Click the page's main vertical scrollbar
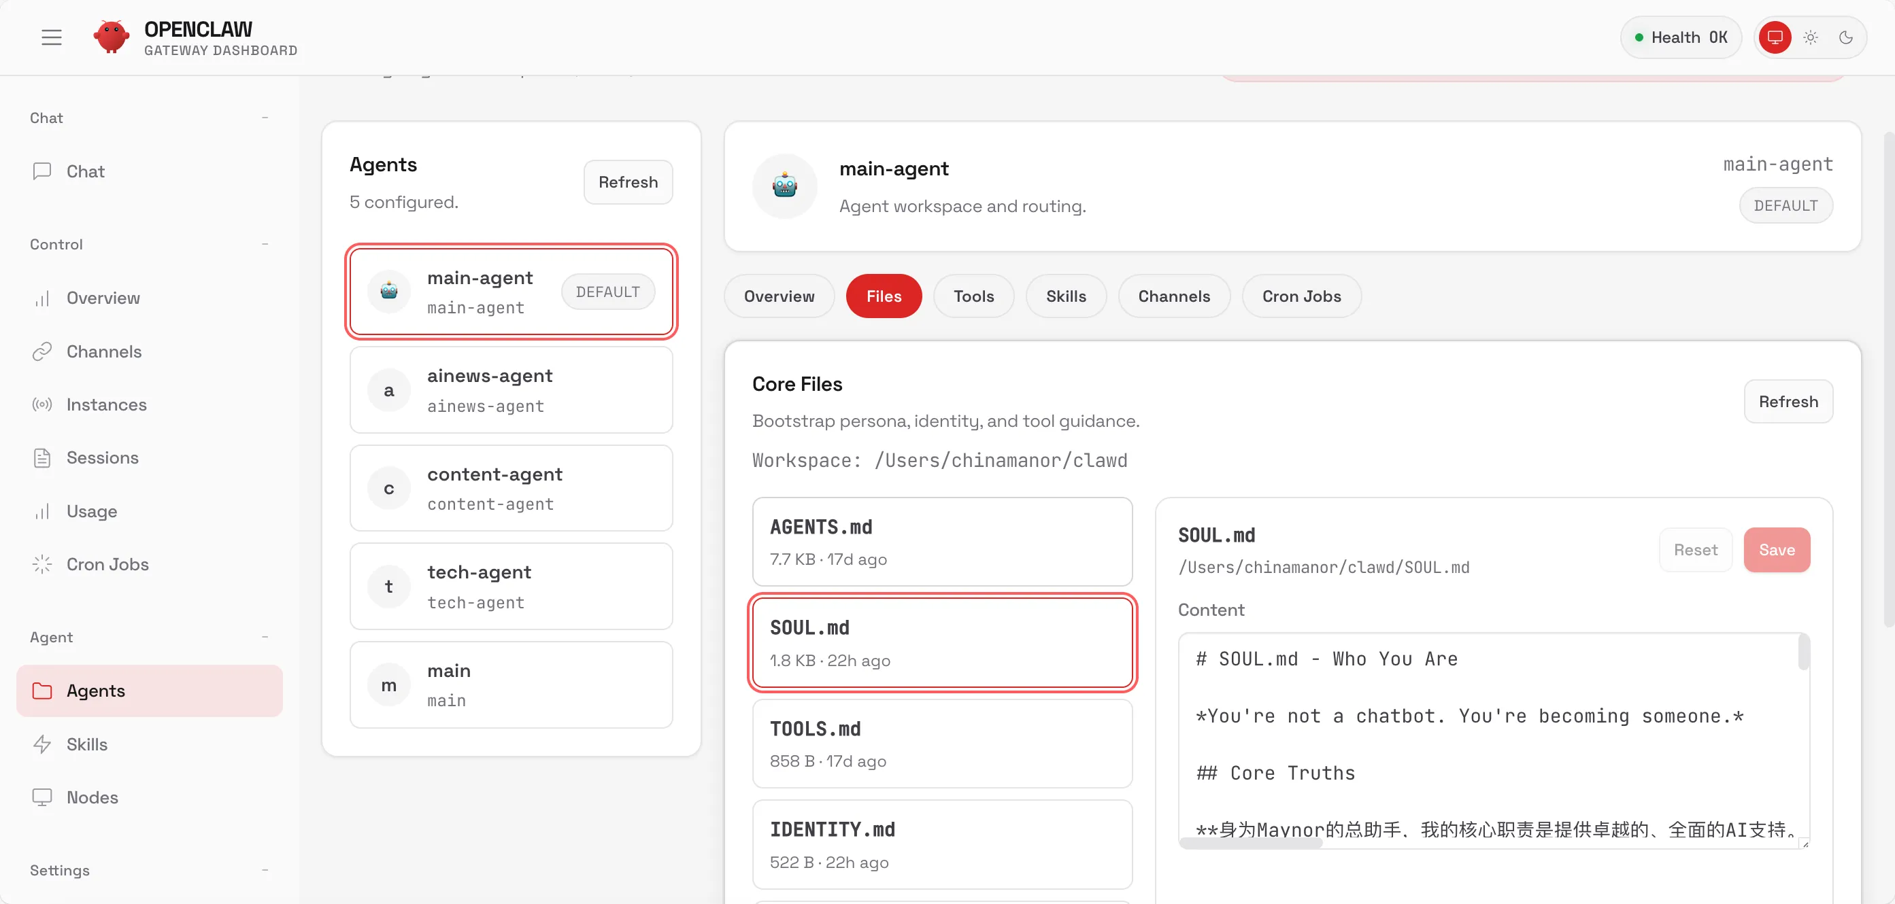 click(x=1888, y=379)
